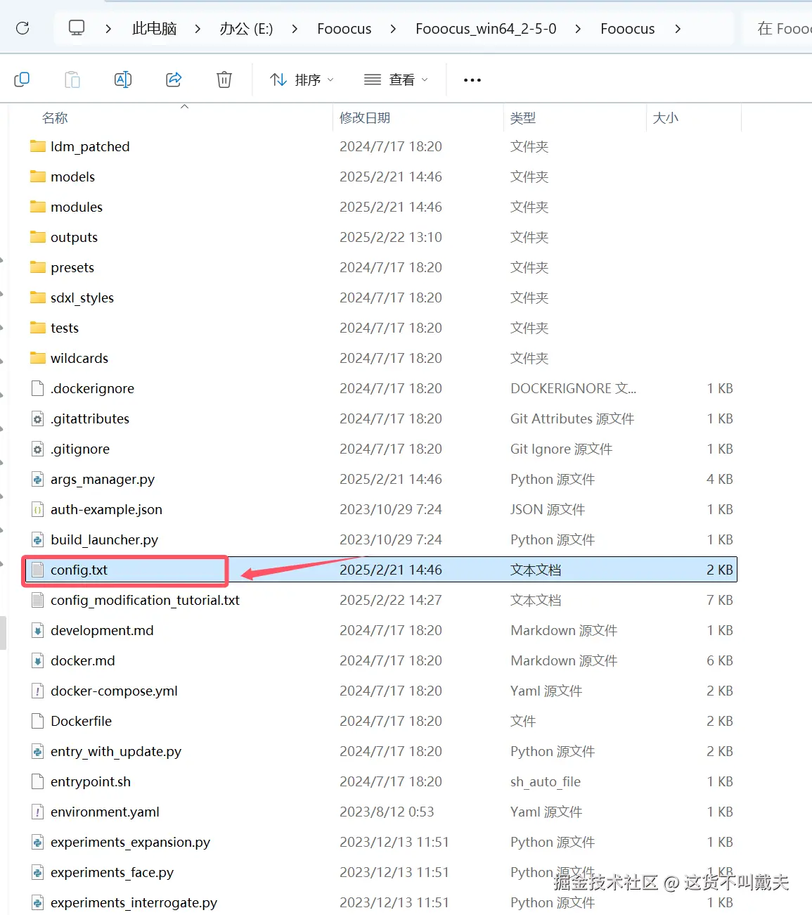The image size is (812, 915).
Task: Select file name docker-compose.yml
Action: [x=114, y=691]
